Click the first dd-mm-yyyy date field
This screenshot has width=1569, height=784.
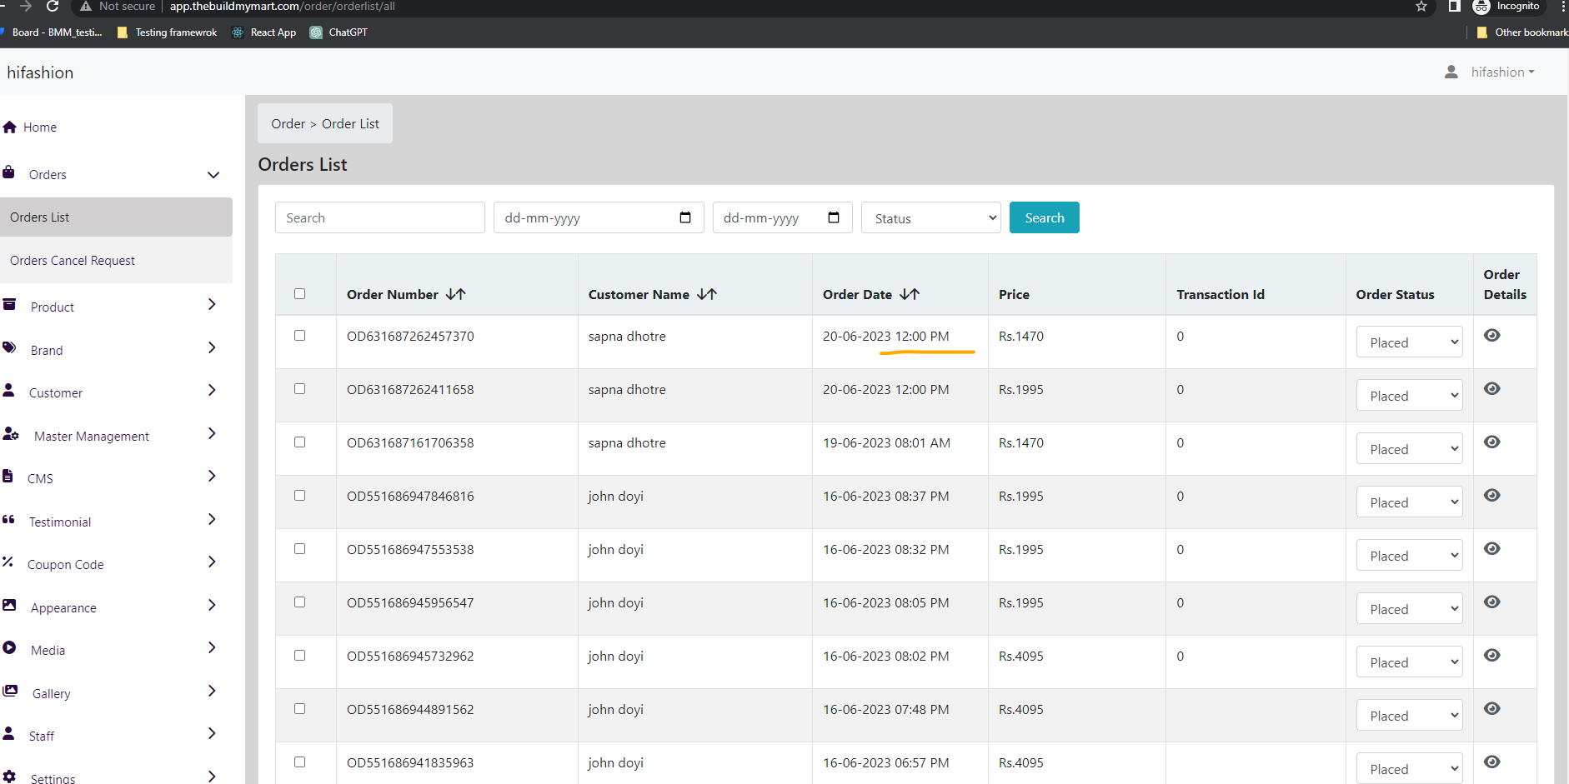599,217
